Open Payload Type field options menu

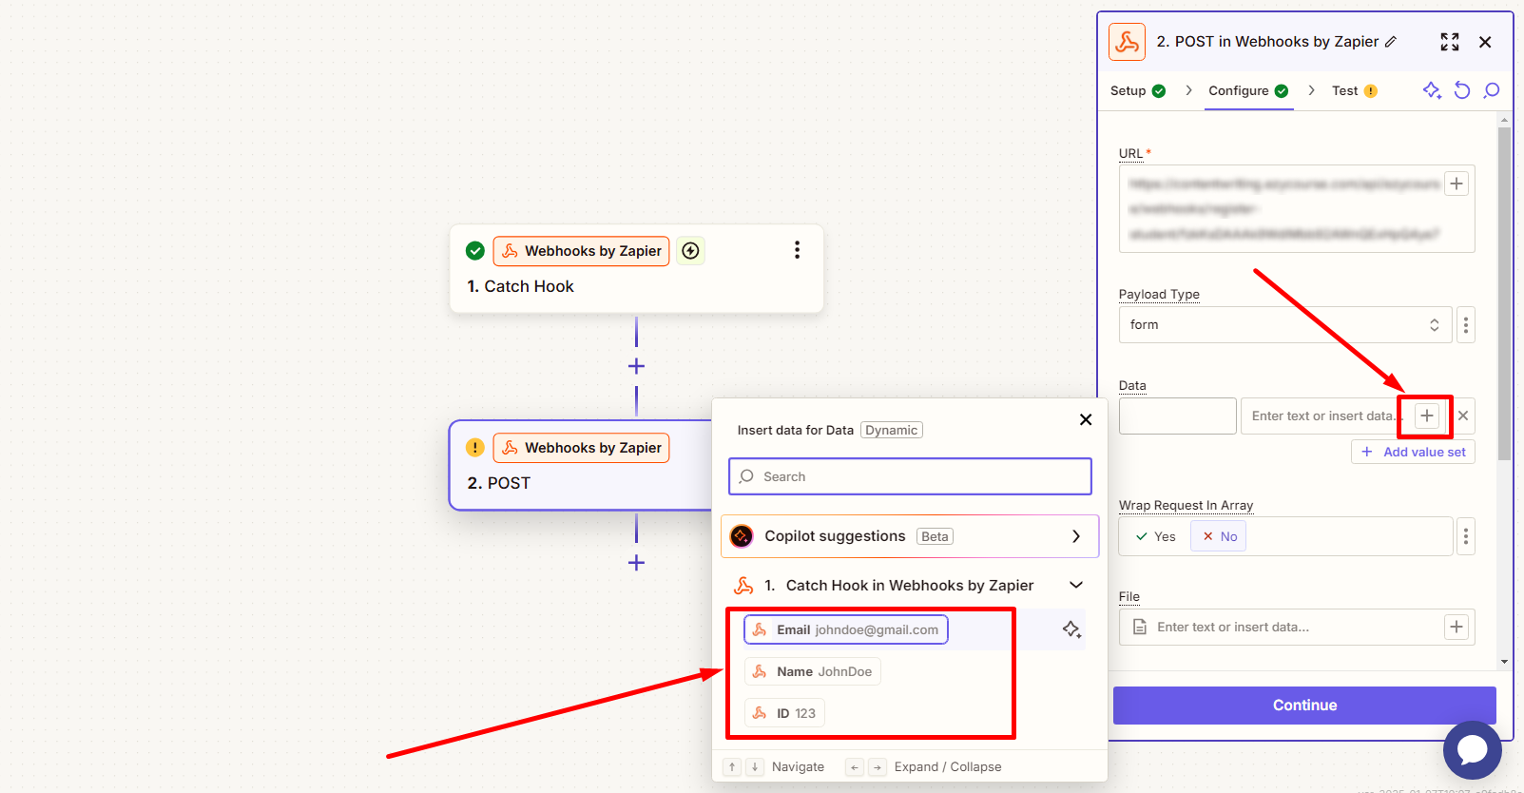coord(1466,325)
